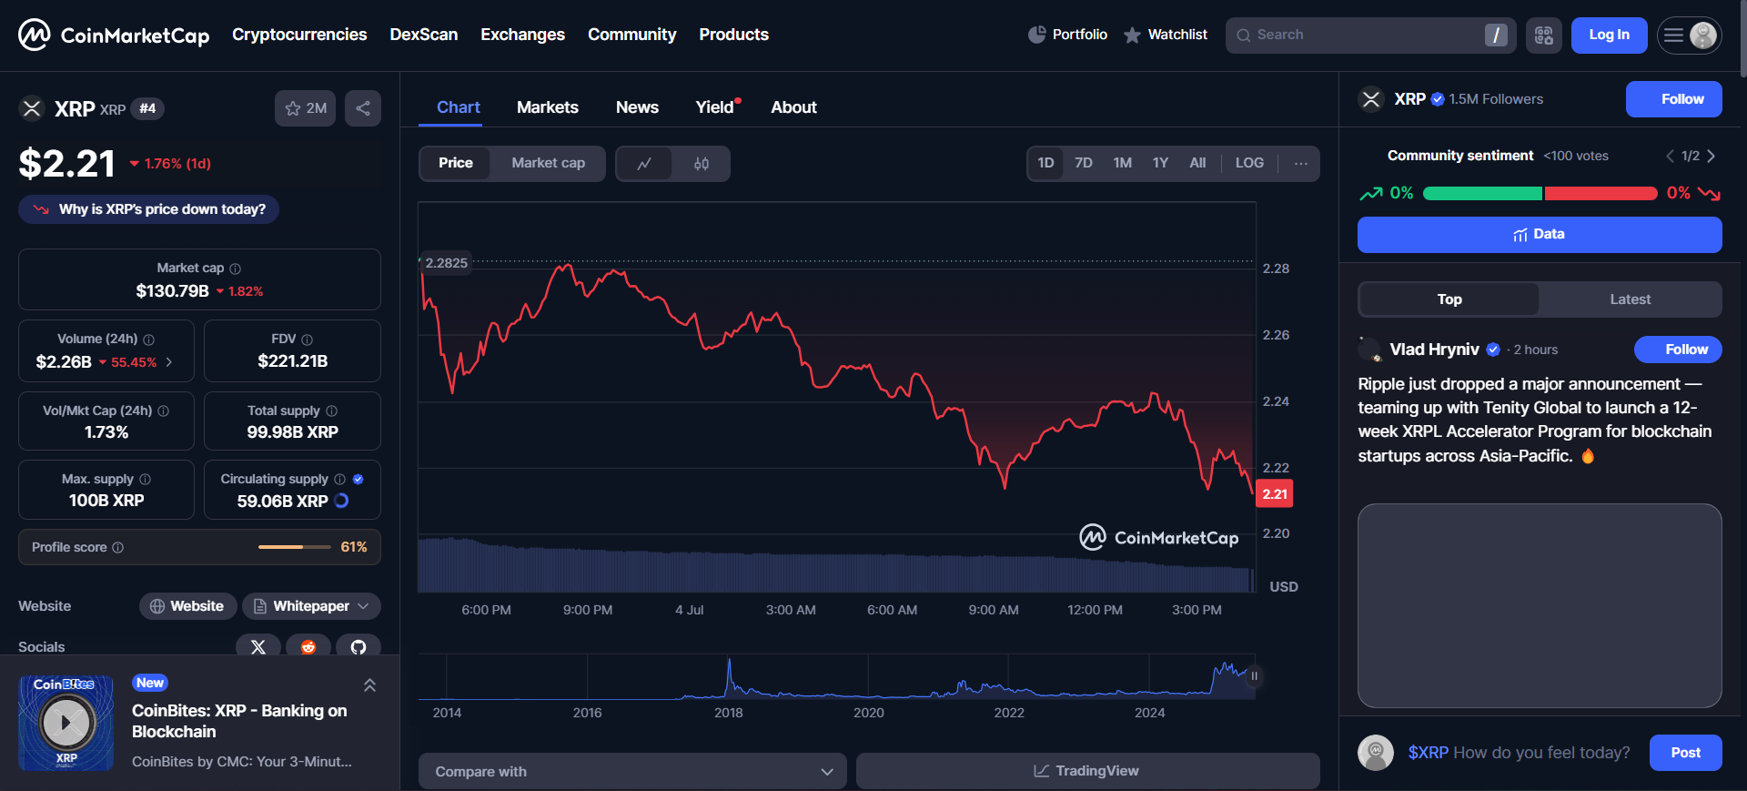Click the Total supply info icon
The image size is (1747, 791).
click(x=331, y=411)
